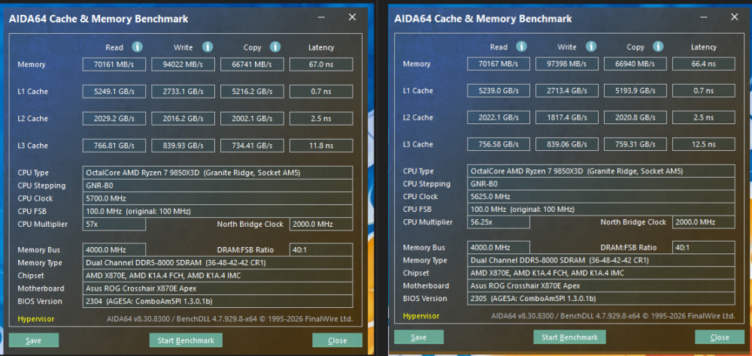The width and height of the screenshot is (752, 356).
Task: Click Read info icon in right window
Action: (521, 47)
